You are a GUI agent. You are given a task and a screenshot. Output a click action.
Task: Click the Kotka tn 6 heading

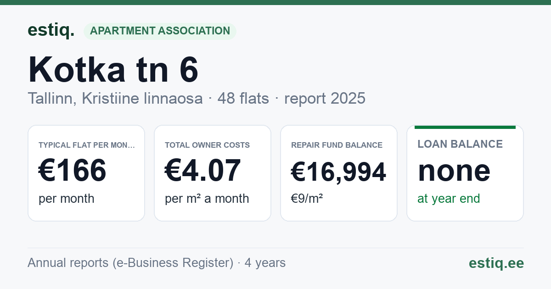tap(113, 70)
